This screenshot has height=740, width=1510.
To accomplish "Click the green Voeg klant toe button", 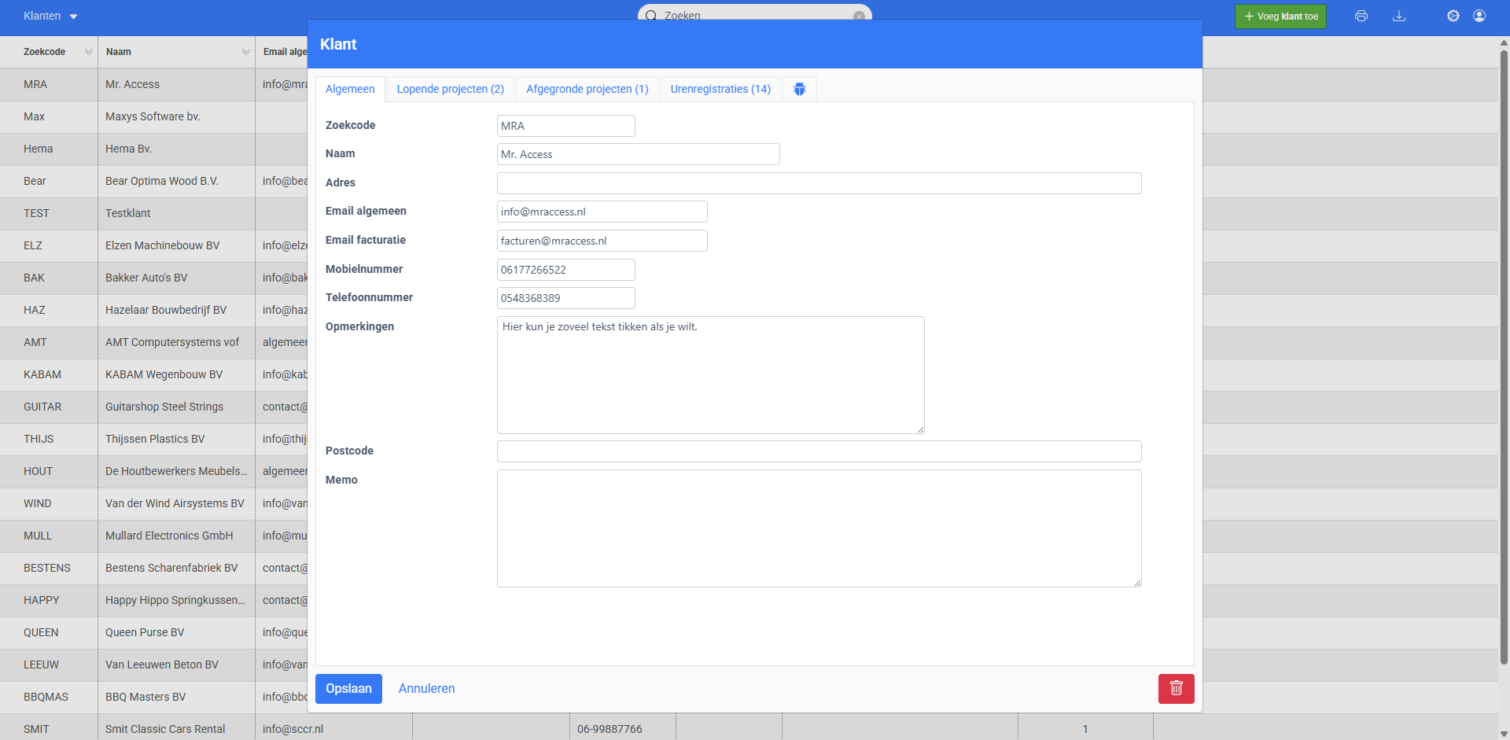I will 1280,17.
